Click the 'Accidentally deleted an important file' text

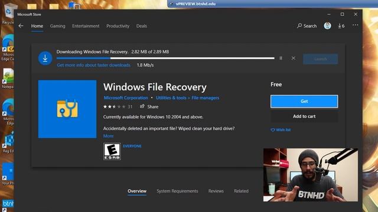coord(169,128)
